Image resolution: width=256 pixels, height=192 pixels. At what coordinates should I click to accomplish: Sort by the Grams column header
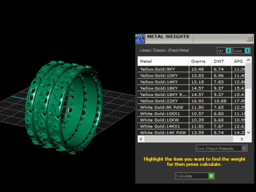(200, 61)
